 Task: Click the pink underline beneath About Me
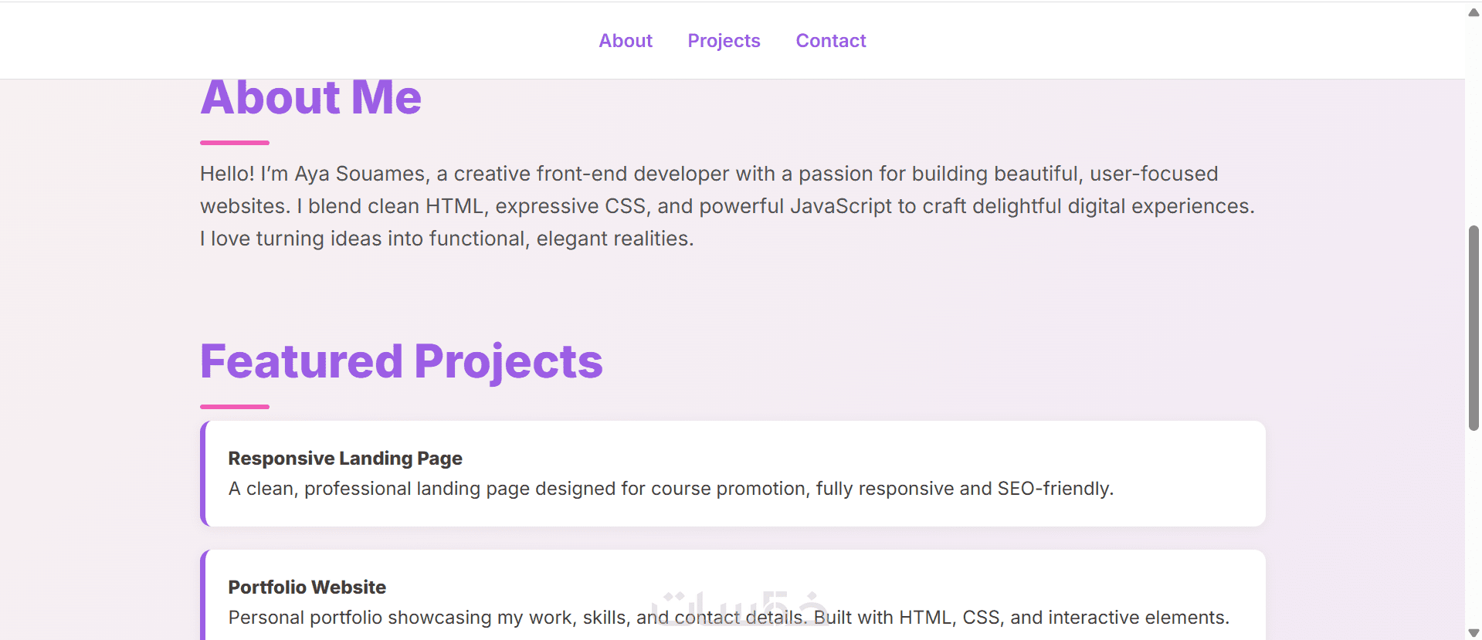[235, 143]
